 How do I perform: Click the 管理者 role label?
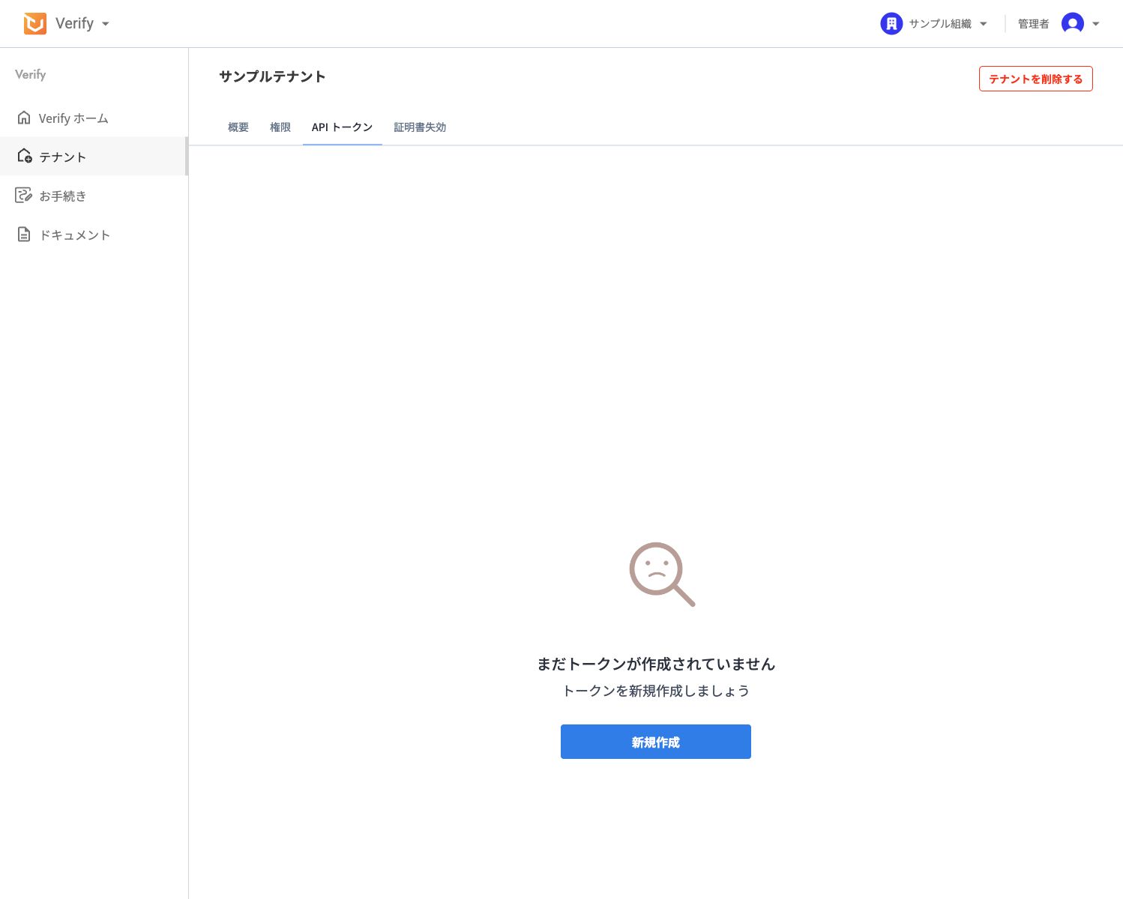tap(1033, 24)
